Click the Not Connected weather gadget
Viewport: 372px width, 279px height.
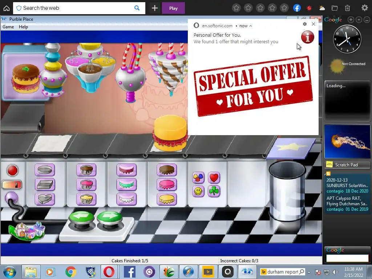(x=347, y=65)
